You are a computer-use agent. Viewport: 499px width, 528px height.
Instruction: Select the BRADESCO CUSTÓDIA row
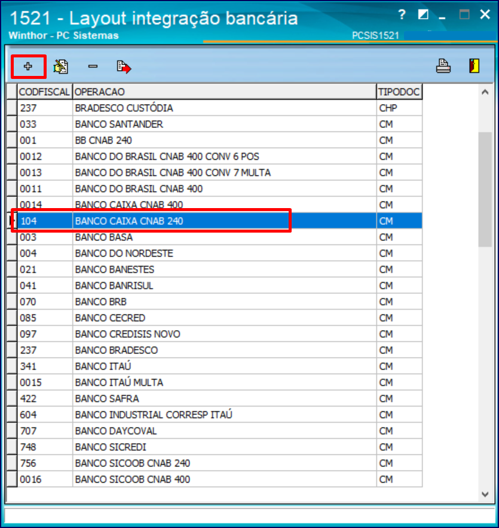[219, 108]
